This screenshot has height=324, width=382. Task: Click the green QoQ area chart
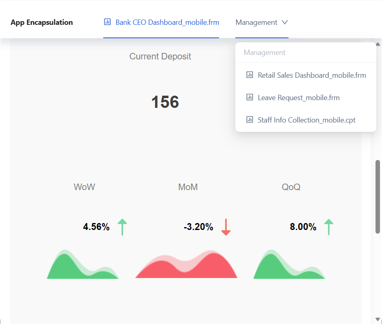[x=289, y=264]
